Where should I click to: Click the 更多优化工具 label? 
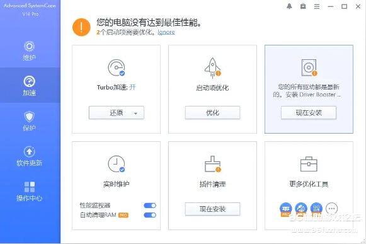tap(309, 184)
